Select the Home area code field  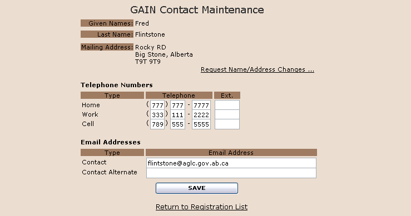tap(157, 106)
